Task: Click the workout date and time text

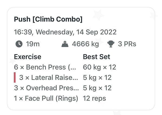Action: coord(65,32)
